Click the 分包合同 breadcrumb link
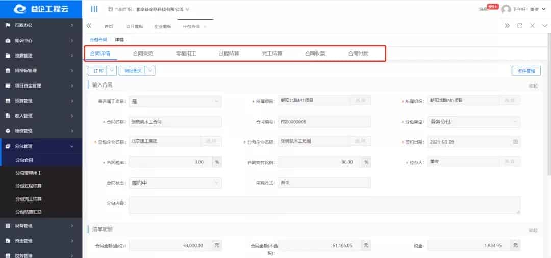The width and height of the screenshot is (551, 258). [x=98, y=40]
